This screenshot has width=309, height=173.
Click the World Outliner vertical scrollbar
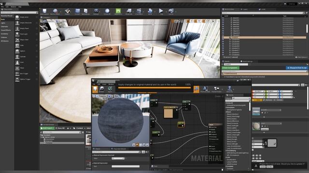pyautogui.click(x=307, y=29)
